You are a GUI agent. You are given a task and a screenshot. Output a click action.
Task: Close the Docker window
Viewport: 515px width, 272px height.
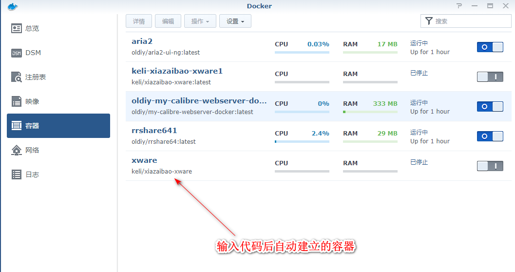click(506, 5)
